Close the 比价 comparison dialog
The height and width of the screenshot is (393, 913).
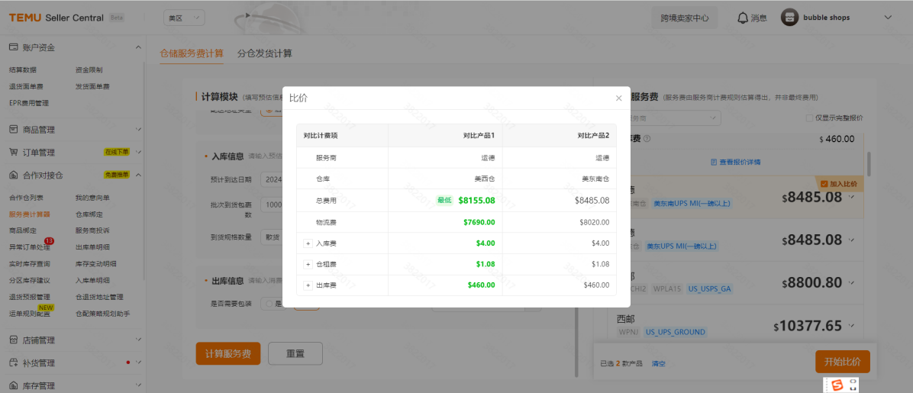coord(618,98)
